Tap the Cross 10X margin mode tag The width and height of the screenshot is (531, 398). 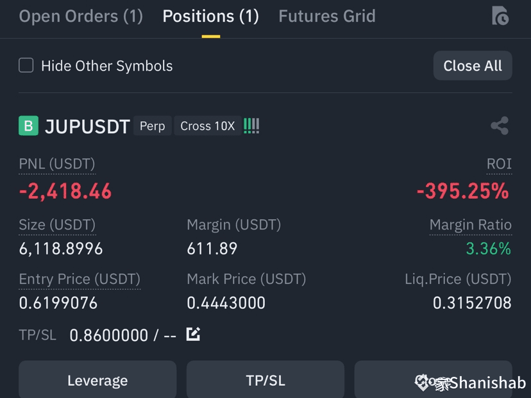point(208,126)
